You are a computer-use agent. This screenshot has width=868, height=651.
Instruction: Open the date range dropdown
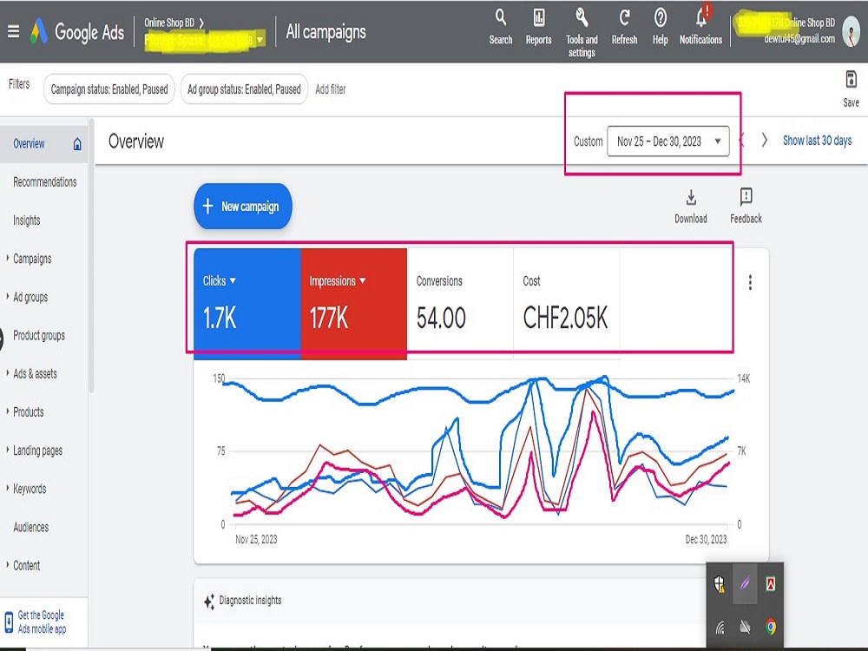click(x=668, y=141)
